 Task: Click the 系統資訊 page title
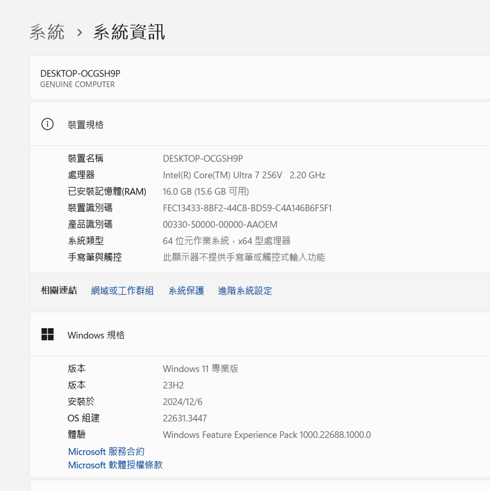pos(129,32)
